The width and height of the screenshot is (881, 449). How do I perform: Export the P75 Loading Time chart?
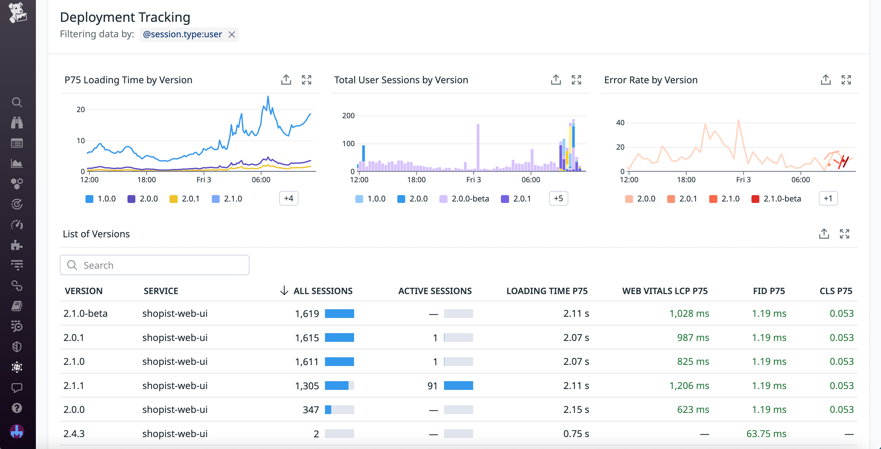(x=286, y=79)
